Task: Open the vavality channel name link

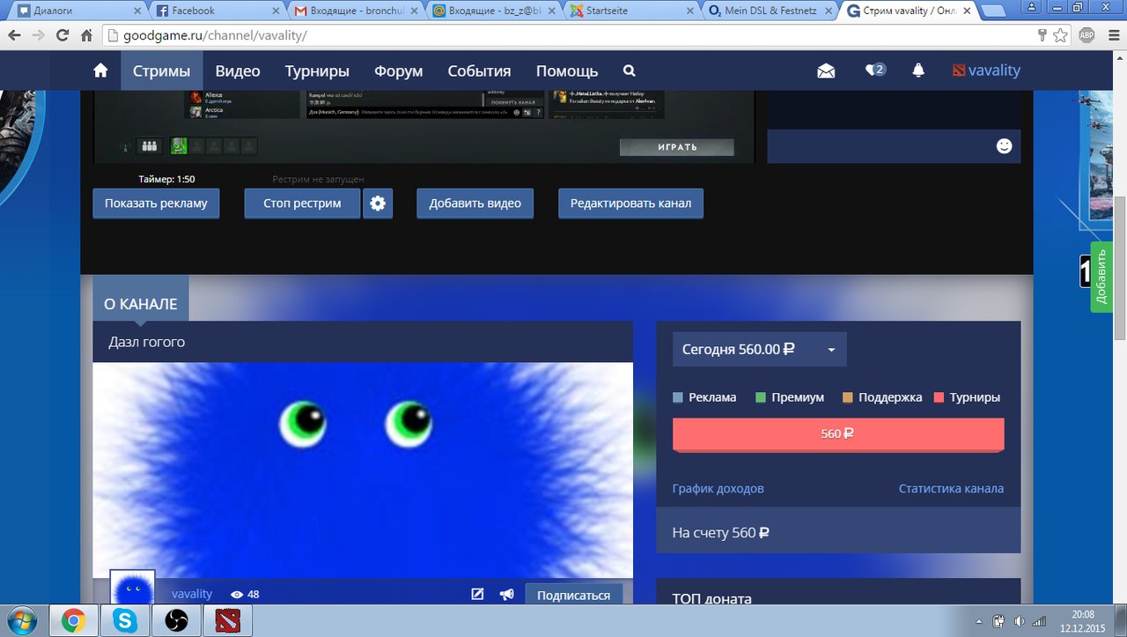Action: (x=192, y=594)
